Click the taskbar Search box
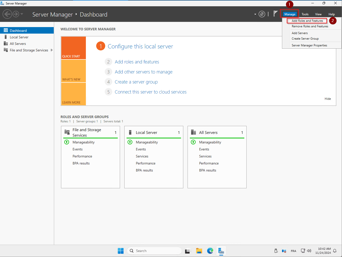The height and width of the screenshot is (257, 342). coord(154,251)
